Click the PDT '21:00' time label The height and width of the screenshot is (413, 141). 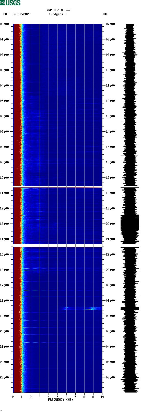click(x=4, y=347)
